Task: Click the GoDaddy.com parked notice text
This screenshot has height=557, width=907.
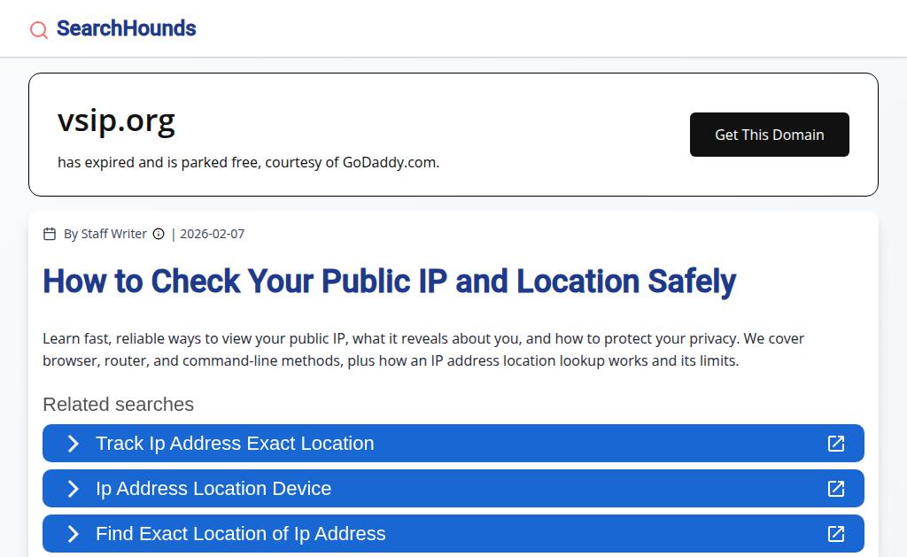Action: 248,162
